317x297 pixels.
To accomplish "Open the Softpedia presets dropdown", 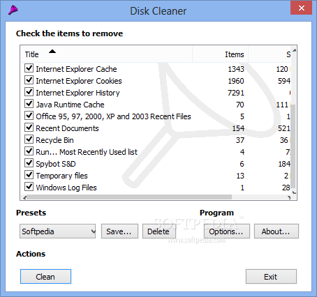I will coord(58,231).
